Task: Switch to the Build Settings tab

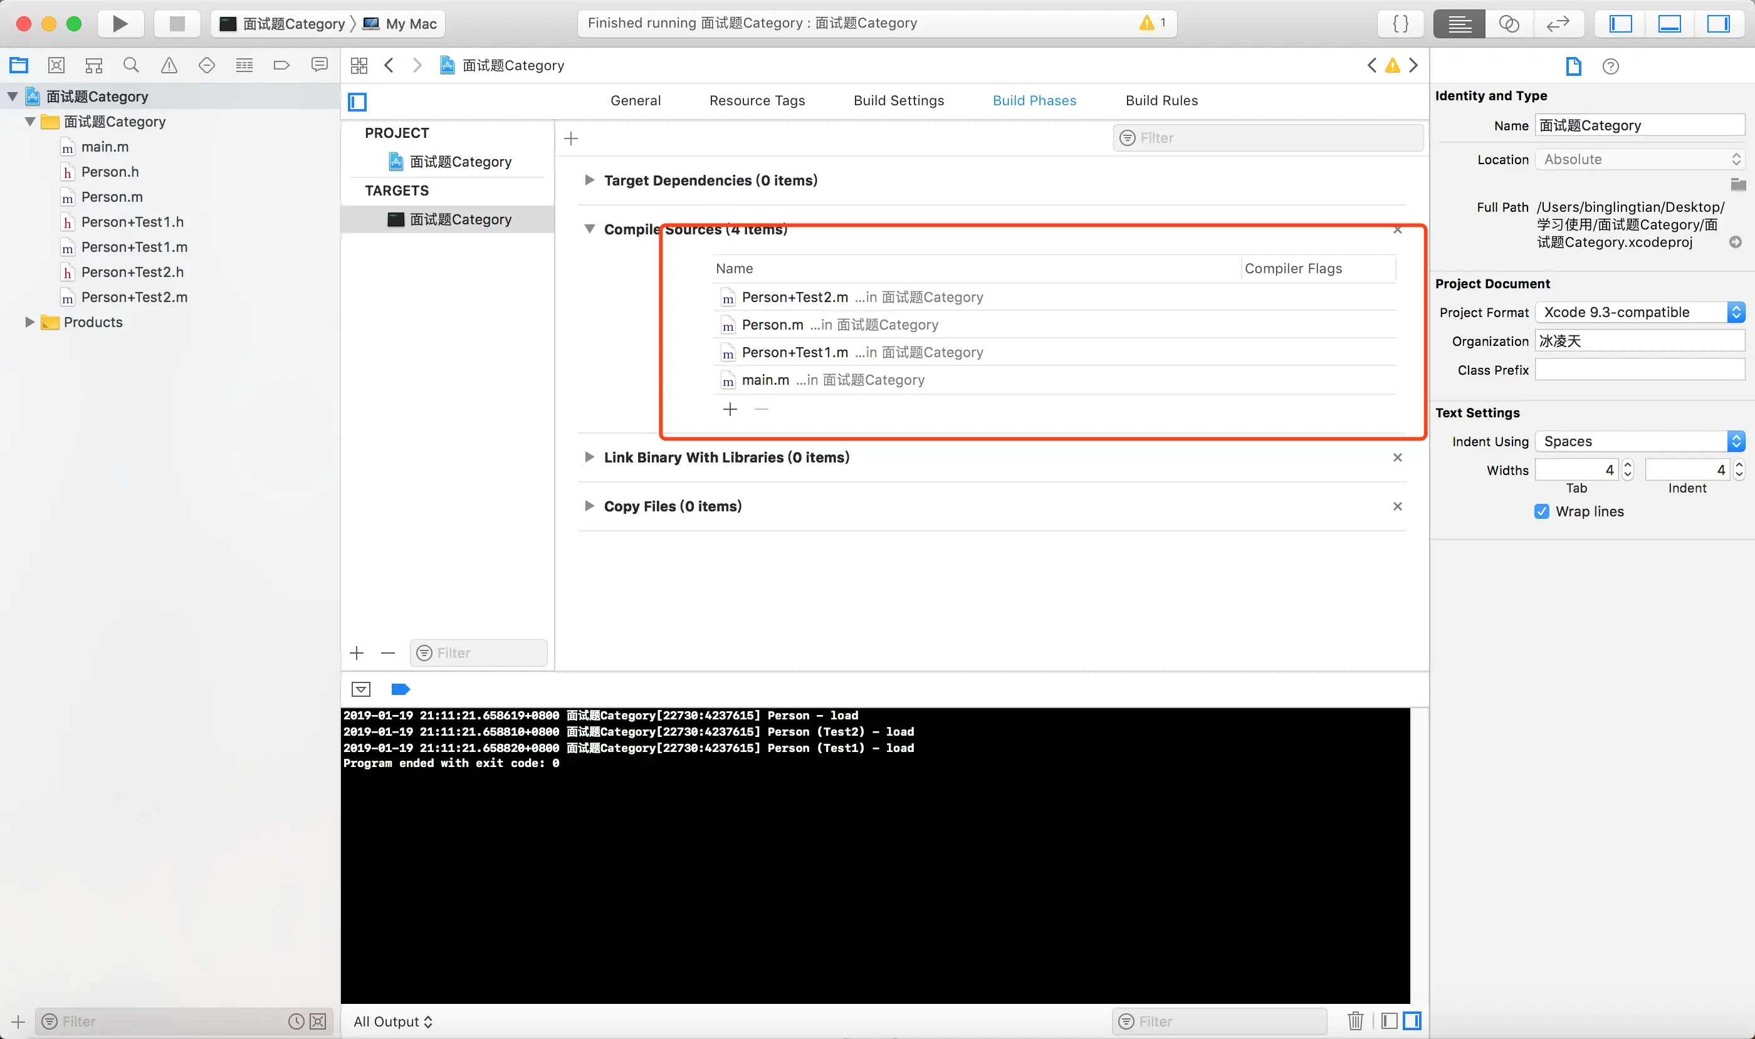Action: point(899,100)
